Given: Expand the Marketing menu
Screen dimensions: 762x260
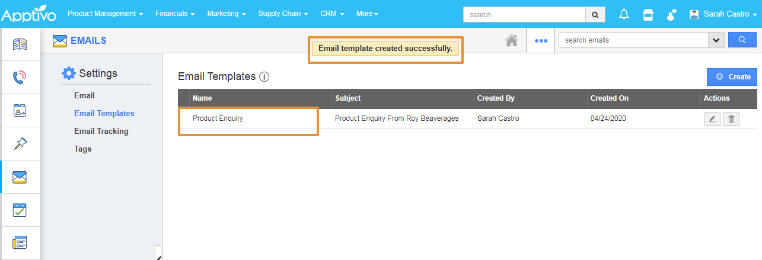Looking at the screenshot, I should point(227,14).
